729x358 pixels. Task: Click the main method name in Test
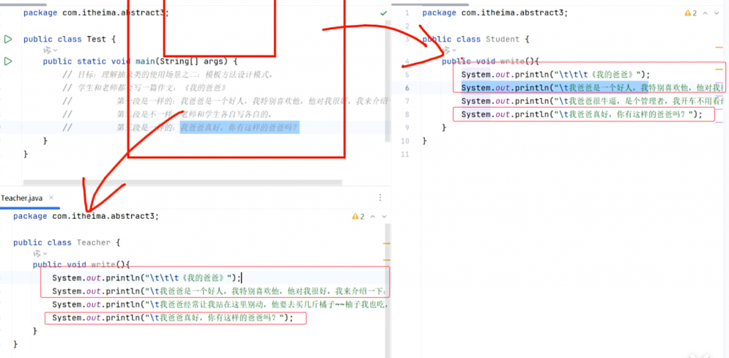point(145,61)
